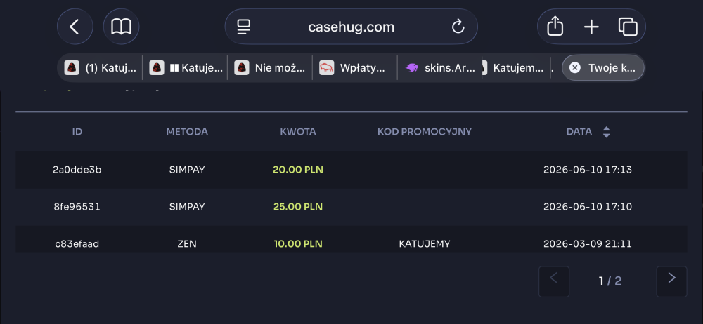Switch to the 'Nie moż...' tab
Image resolution: width=703 pixels, height=324 pixels.
tap(270, 68)
